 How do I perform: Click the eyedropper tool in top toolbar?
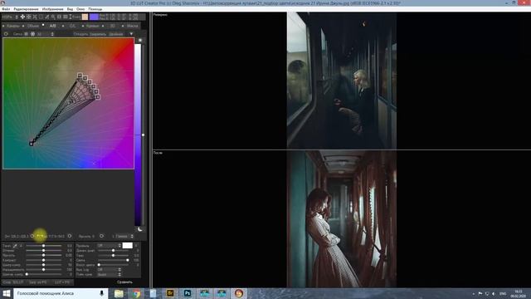pyautogui.click(x=47, y=17)
